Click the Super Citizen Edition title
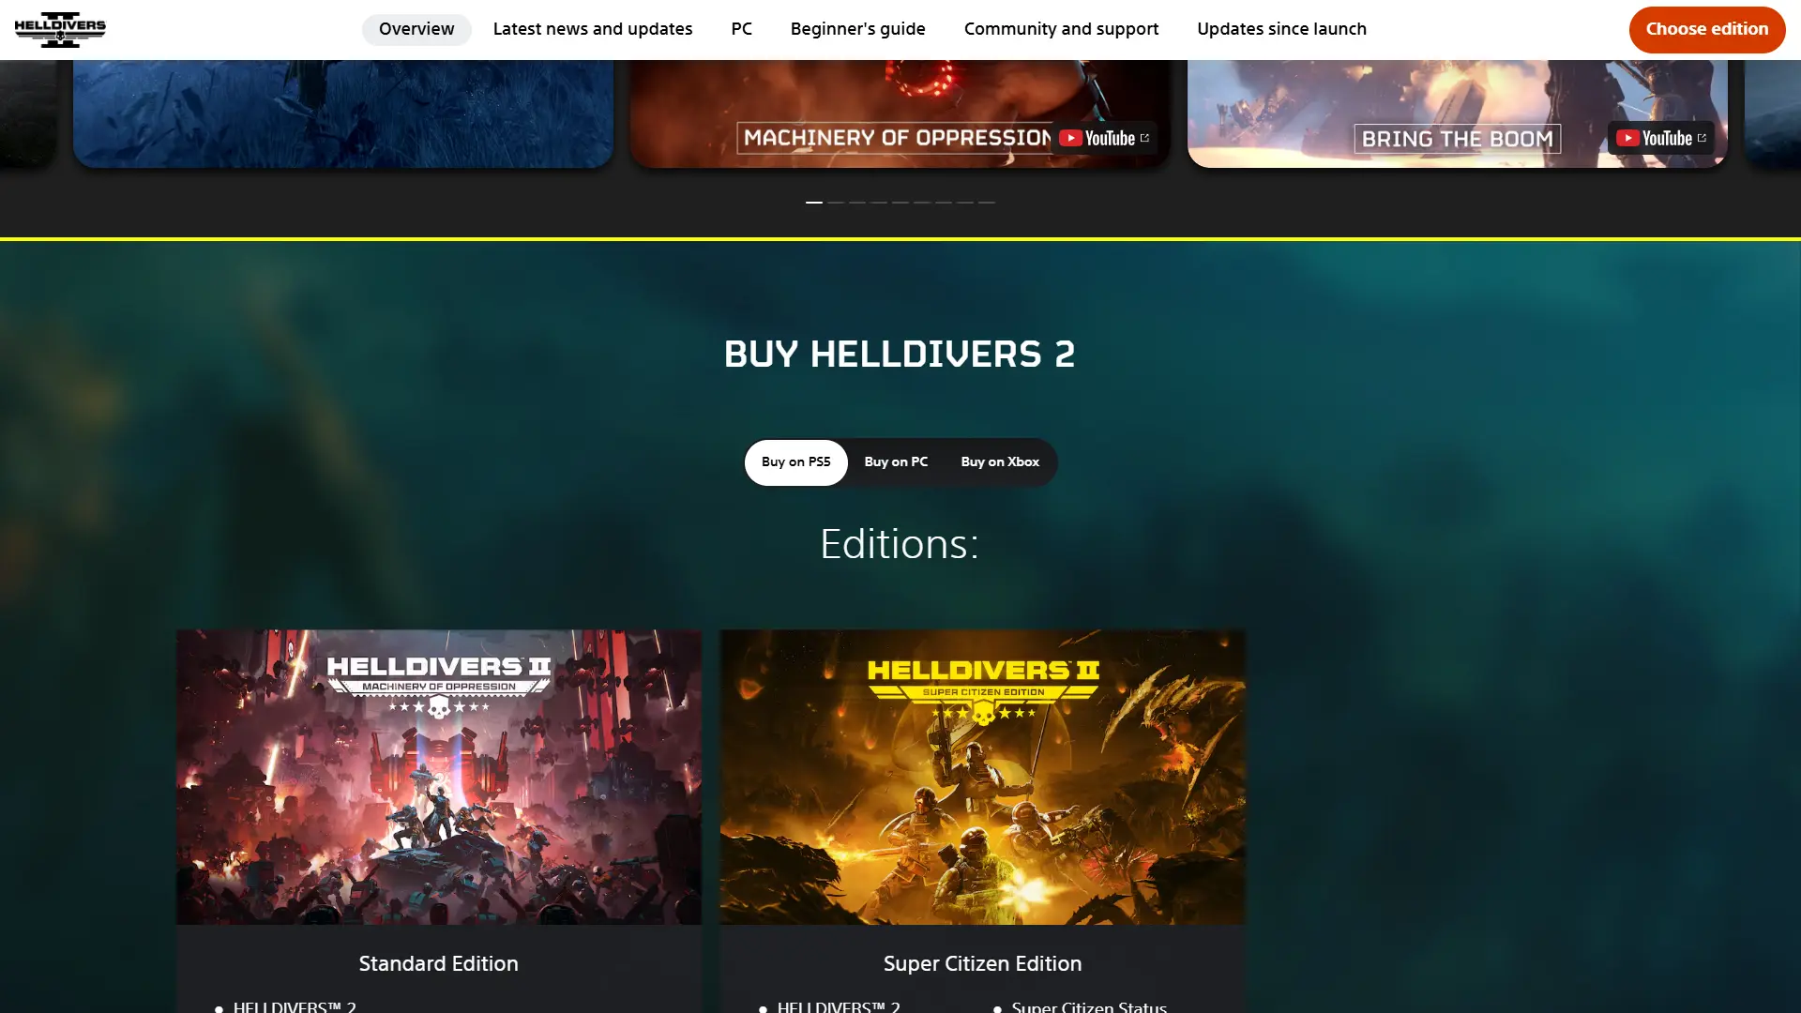1801x1013 pixels. pos(982,963)
